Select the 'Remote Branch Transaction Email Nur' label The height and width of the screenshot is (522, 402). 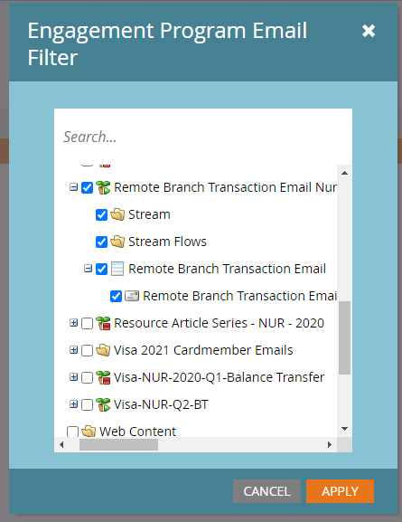(225, 187)
